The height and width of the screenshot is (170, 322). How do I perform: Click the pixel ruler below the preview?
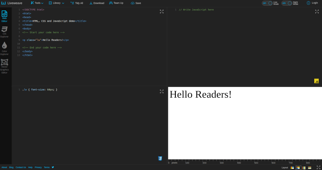(x=245, y=162)
